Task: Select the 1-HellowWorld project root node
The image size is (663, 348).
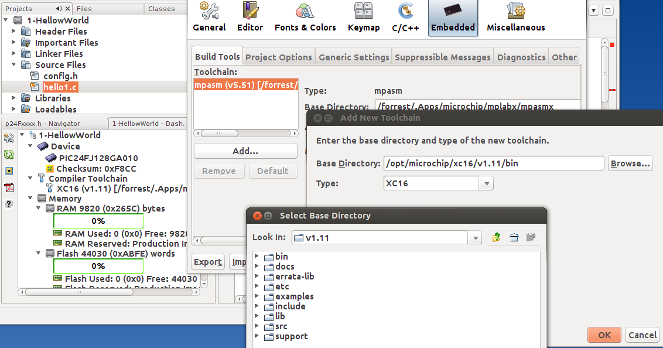Action: [x=57, y=21]
